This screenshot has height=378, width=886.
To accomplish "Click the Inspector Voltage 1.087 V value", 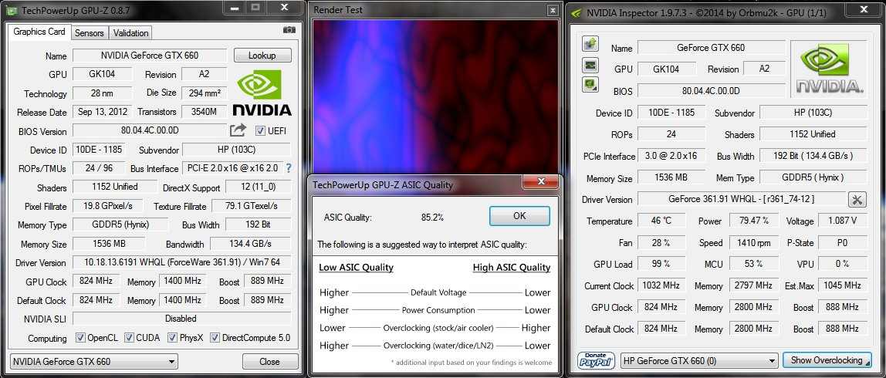I will (x=842, y=221).
